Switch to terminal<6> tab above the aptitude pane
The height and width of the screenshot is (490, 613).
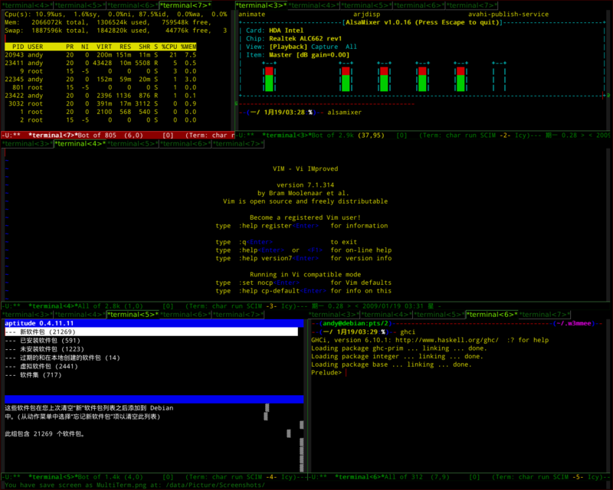(x=185, y=315)
